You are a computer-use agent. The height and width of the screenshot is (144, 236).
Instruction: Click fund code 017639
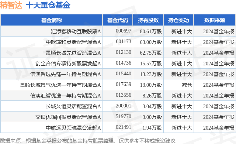point(124,84)
